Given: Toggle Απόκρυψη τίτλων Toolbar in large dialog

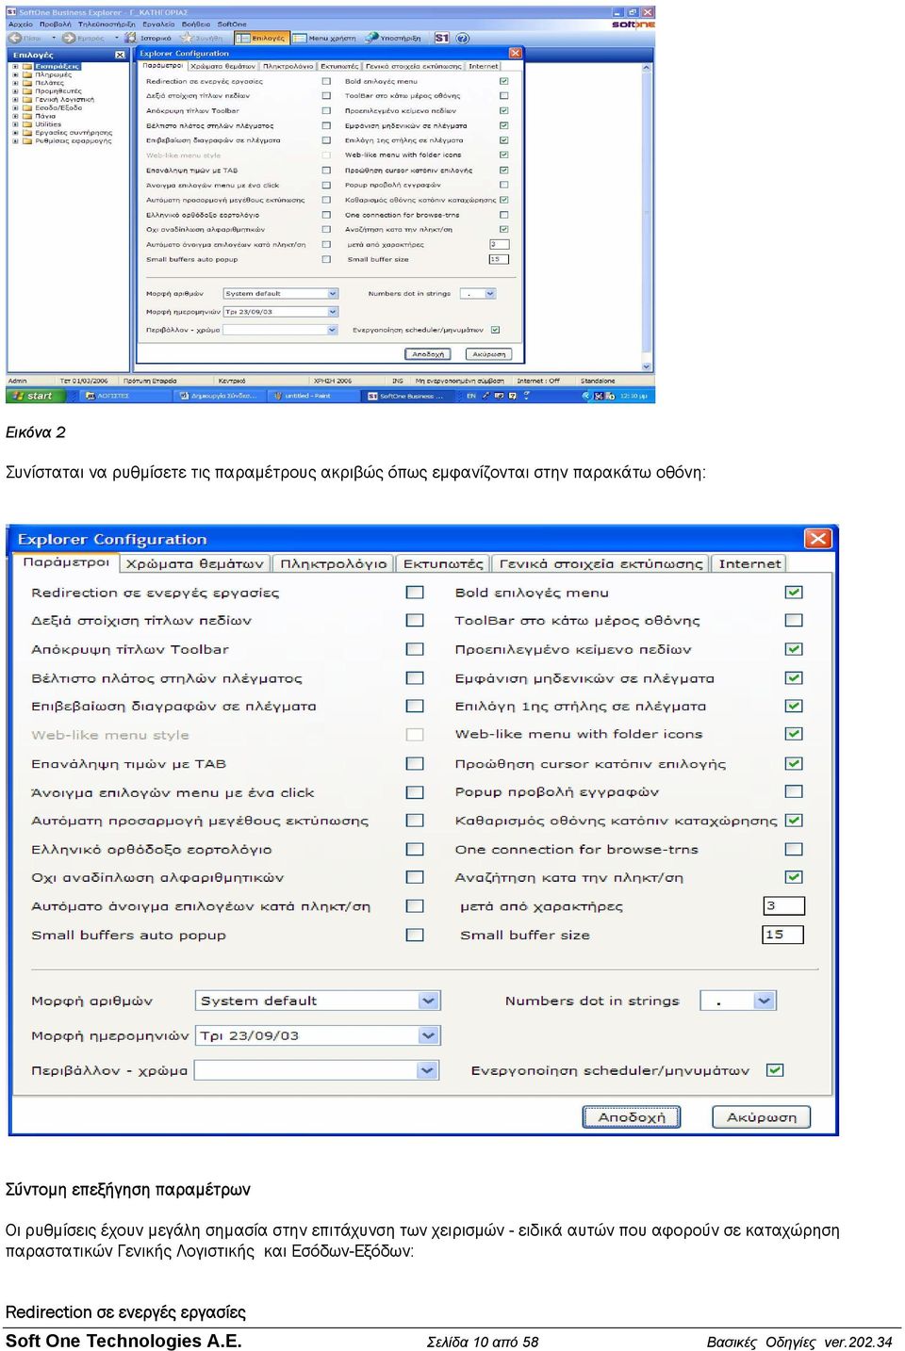Looking at the screenshot, I should click(x=415, y=649).
